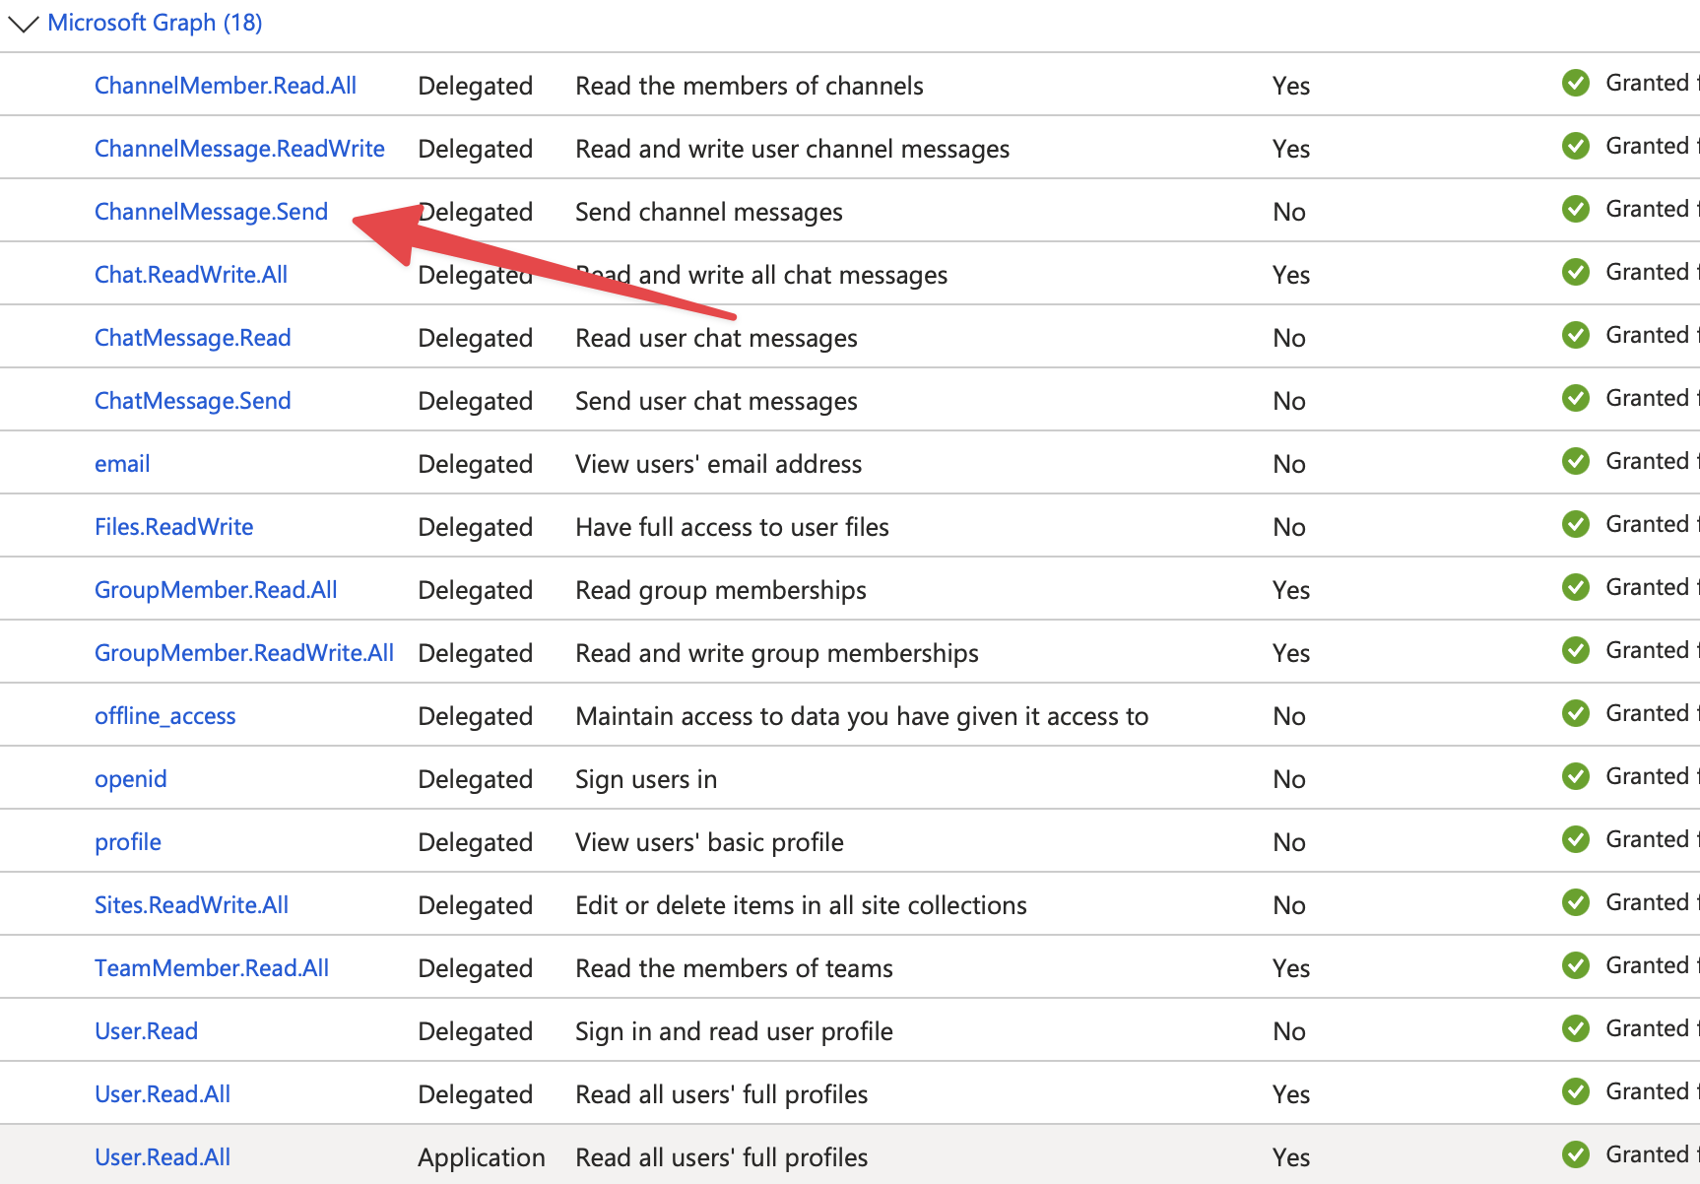The width and height of the screenshot is (1700, 1184).
Task: Click the "Delegated" type in Files.ReadWrite row
Action: (476, 527)
